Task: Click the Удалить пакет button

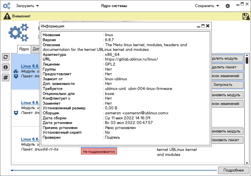Action: coord(227,67)
